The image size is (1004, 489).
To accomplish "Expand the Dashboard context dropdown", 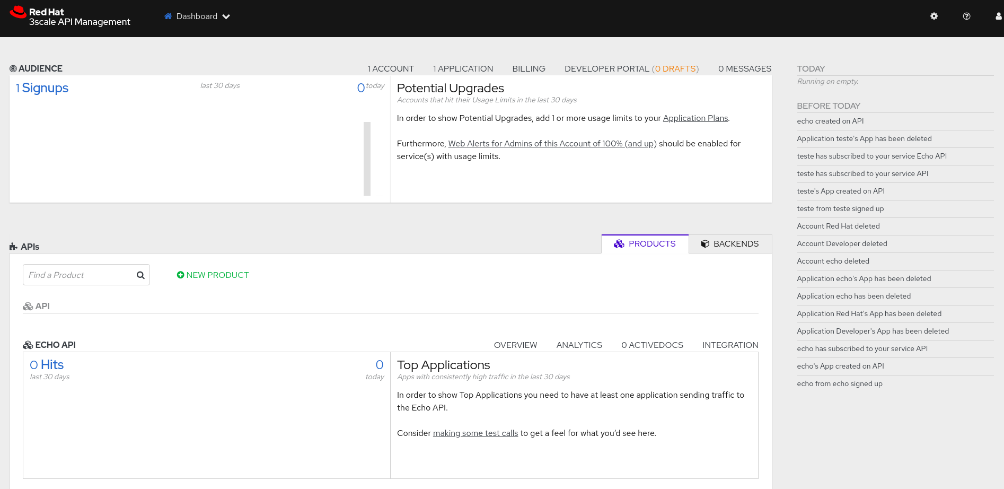I will (197, 16).
